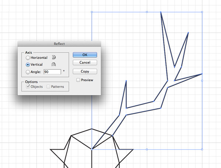Cancel the Reflect dialog
221x168 pixels.
(85, 63)
